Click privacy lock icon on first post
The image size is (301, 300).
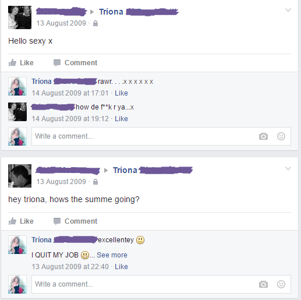point(95,23)
